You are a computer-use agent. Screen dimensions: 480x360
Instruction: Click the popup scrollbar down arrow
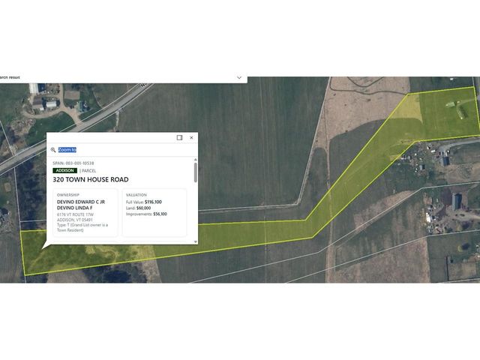pos(196,241)
